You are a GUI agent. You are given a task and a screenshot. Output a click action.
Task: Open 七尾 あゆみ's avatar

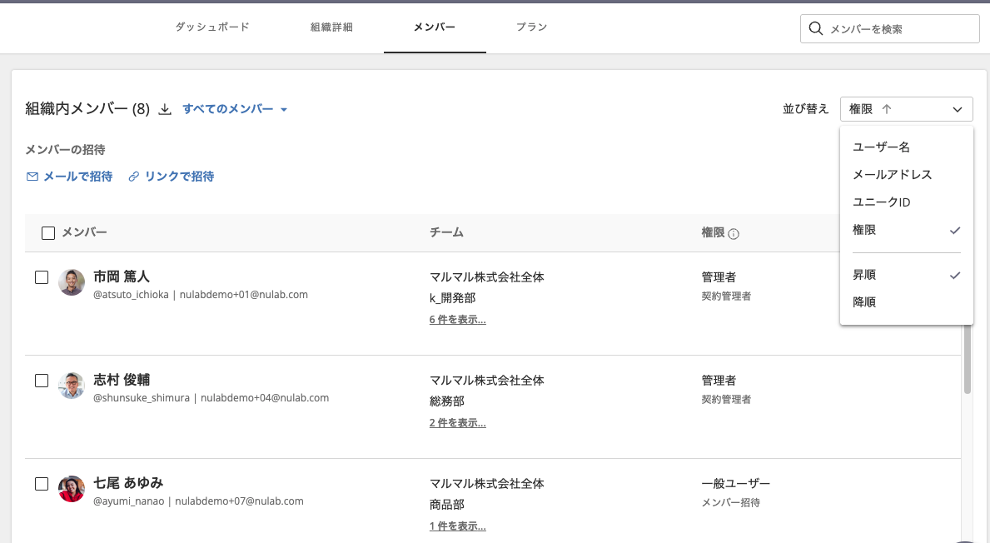72,489
